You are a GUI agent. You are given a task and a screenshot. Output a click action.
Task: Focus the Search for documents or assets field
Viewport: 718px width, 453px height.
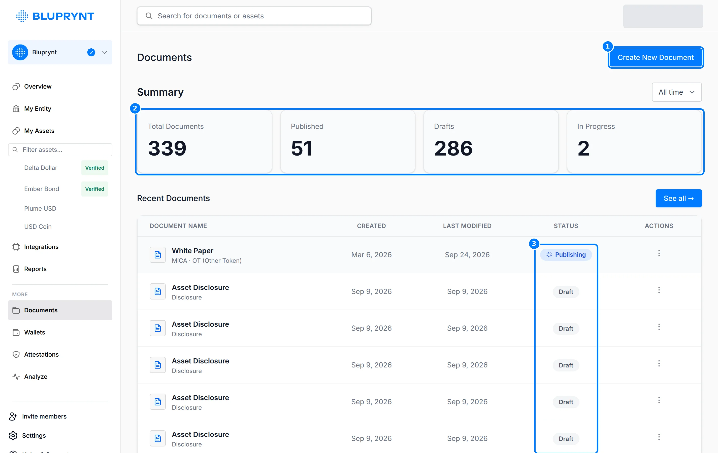point(254,16)
